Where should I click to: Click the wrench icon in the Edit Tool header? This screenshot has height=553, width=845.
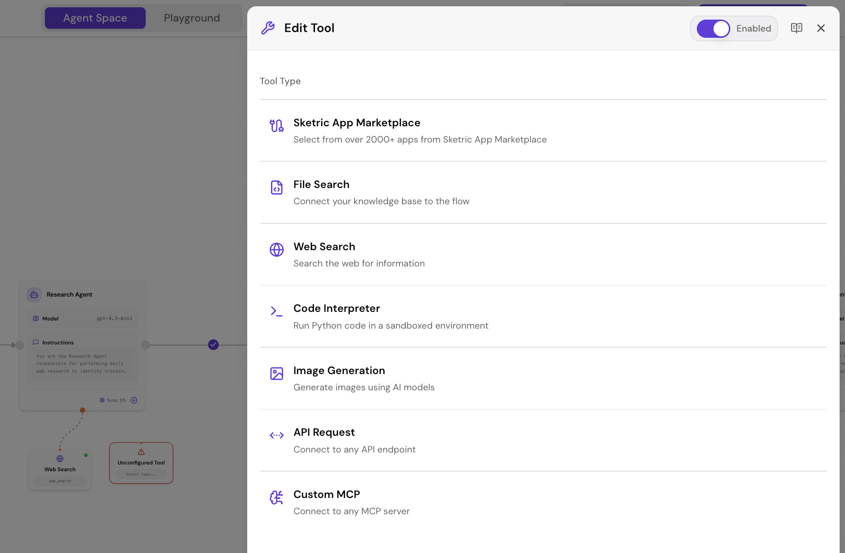(x=268, y=28)
